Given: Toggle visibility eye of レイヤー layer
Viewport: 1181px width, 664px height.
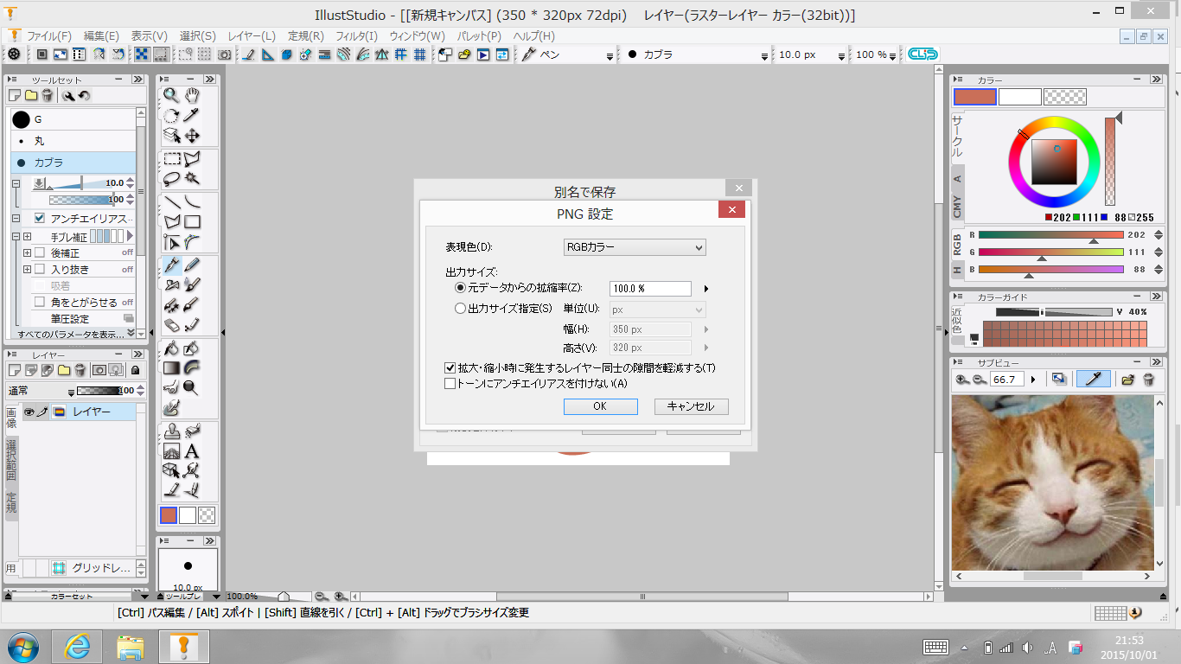Looking at the screenshot, I should point(29,412).
